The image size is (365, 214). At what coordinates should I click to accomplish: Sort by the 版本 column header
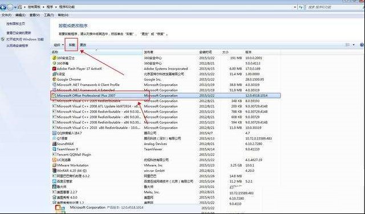[x=262, y=52]
